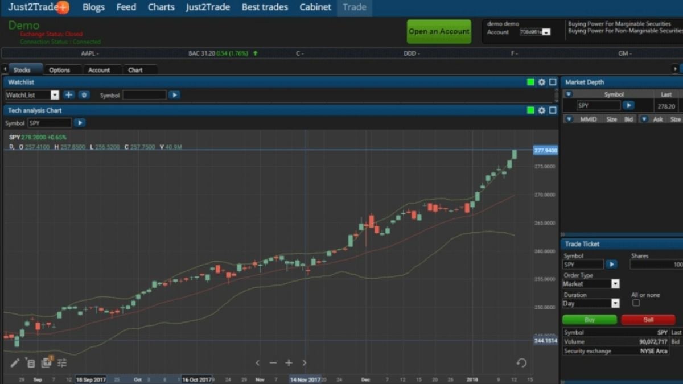Open the chart snapshot/copy tool with notification badge
This screenshot has width=683, height=384.
point(46,362)
